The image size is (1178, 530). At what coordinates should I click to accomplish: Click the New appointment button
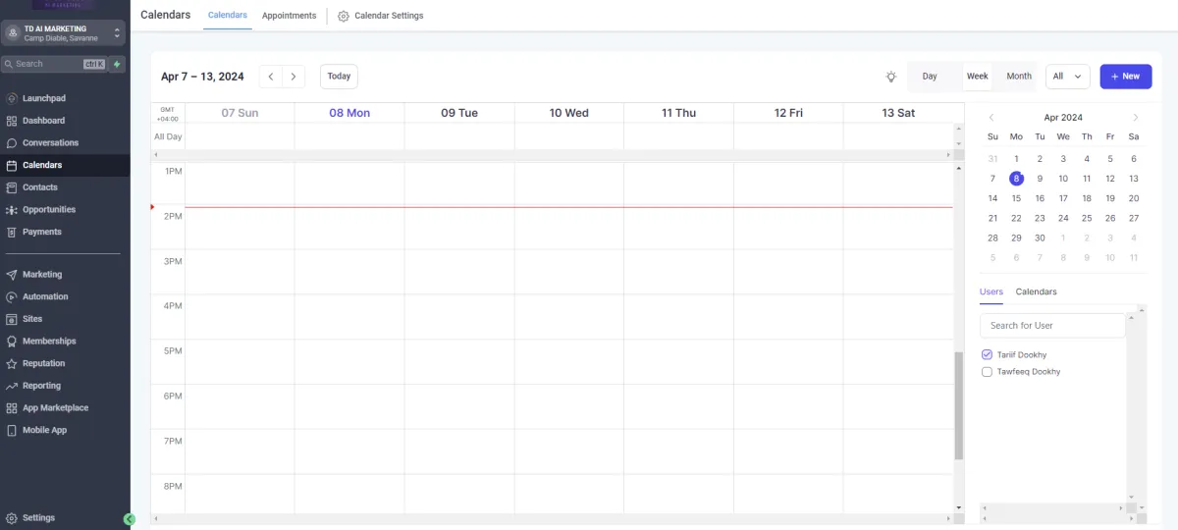tap(1125, 77)
